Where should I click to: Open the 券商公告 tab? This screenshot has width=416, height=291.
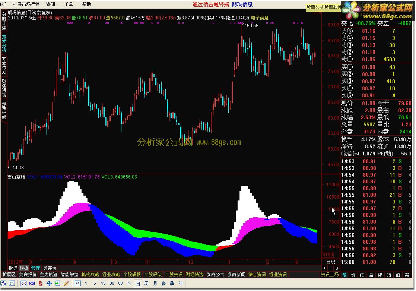215,275
